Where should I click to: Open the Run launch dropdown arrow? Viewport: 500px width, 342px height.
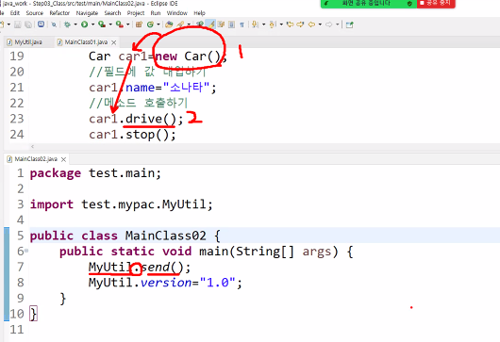[92, 24]
